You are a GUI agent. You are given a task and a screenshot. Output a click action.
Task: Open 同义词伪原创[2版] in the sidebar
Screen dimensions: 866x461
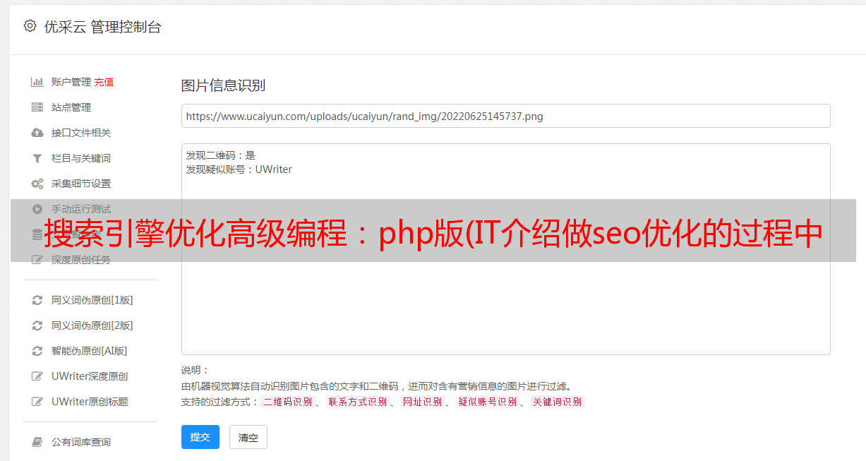point(92,325)
